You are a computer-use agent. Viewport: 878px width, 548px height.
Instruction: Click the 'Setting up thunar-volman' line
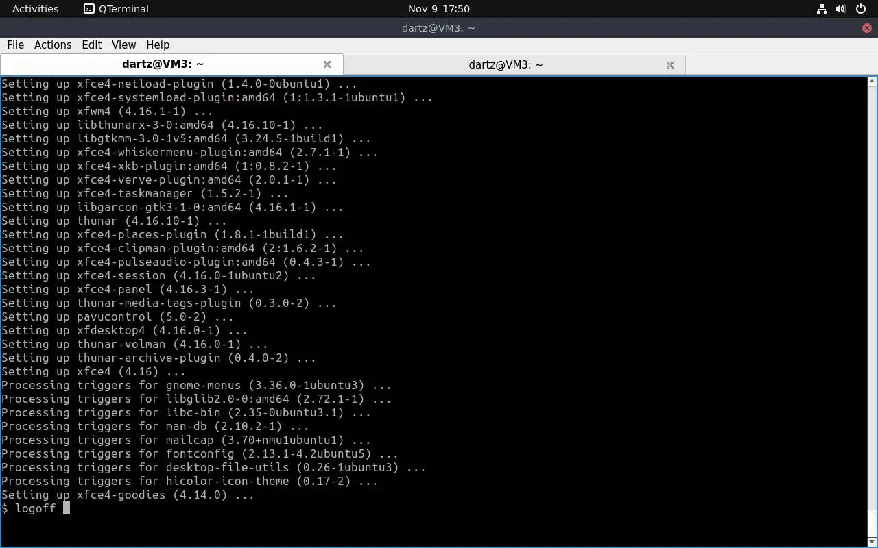click(x=134, y=344)
